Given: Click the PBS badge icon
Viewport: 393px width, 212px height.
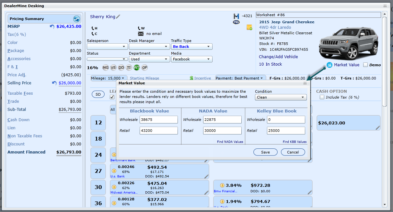Looking at the screenshot, I should pos(236,22).
